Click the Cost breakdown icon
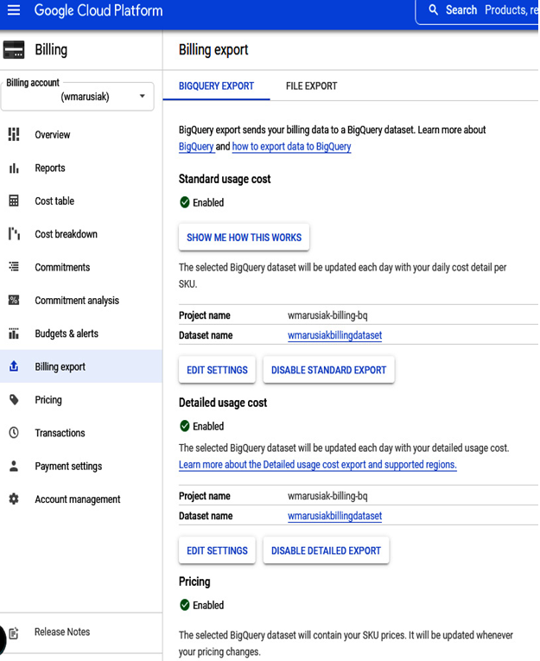 pos(14,233)
